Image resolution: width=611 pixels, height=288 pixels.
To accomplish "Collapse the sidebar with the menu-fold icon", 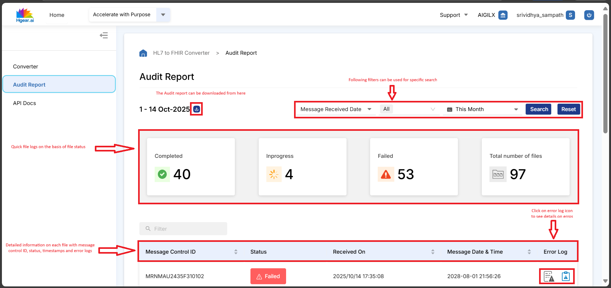I will click(104, 35).
